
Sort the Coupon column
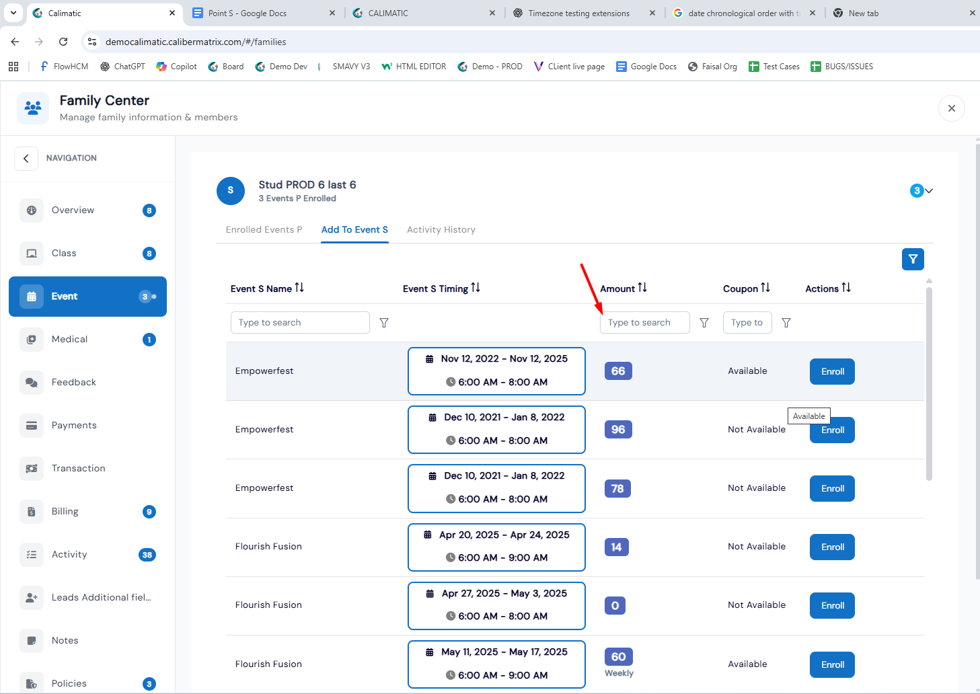[765, 288]
